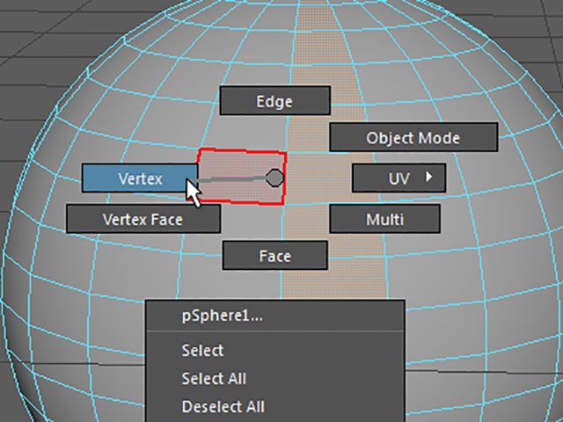The width and height of the screenshot is (563, 422).
Task: Switch to Object Mode
Action: (x=413, y=137)
